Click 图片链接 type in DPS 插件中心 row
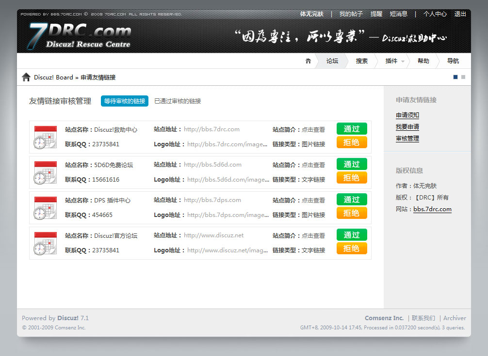The height and width of the screenshot is (356, 488). [x=313, y=215]
